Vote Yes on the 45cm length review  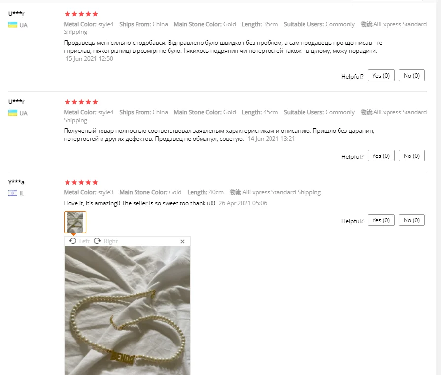(381, 156)
